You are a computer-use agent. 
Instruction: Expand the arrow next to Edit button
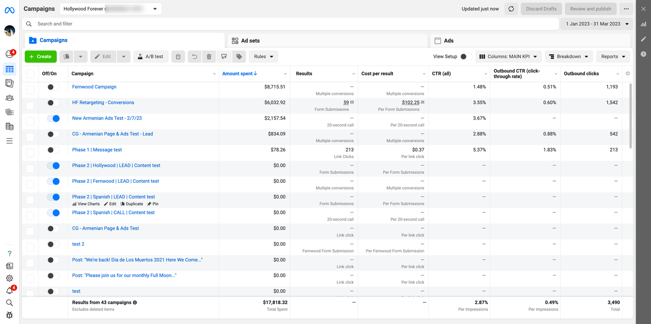click(x=124, y=57)
